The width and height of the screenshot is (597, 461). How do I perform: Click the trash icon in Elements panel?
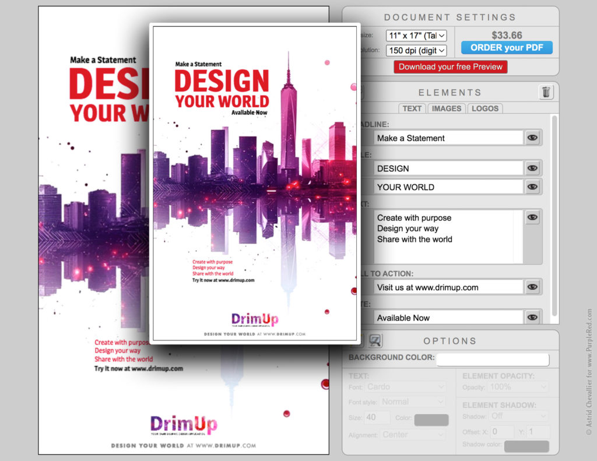tap(546, 92)
